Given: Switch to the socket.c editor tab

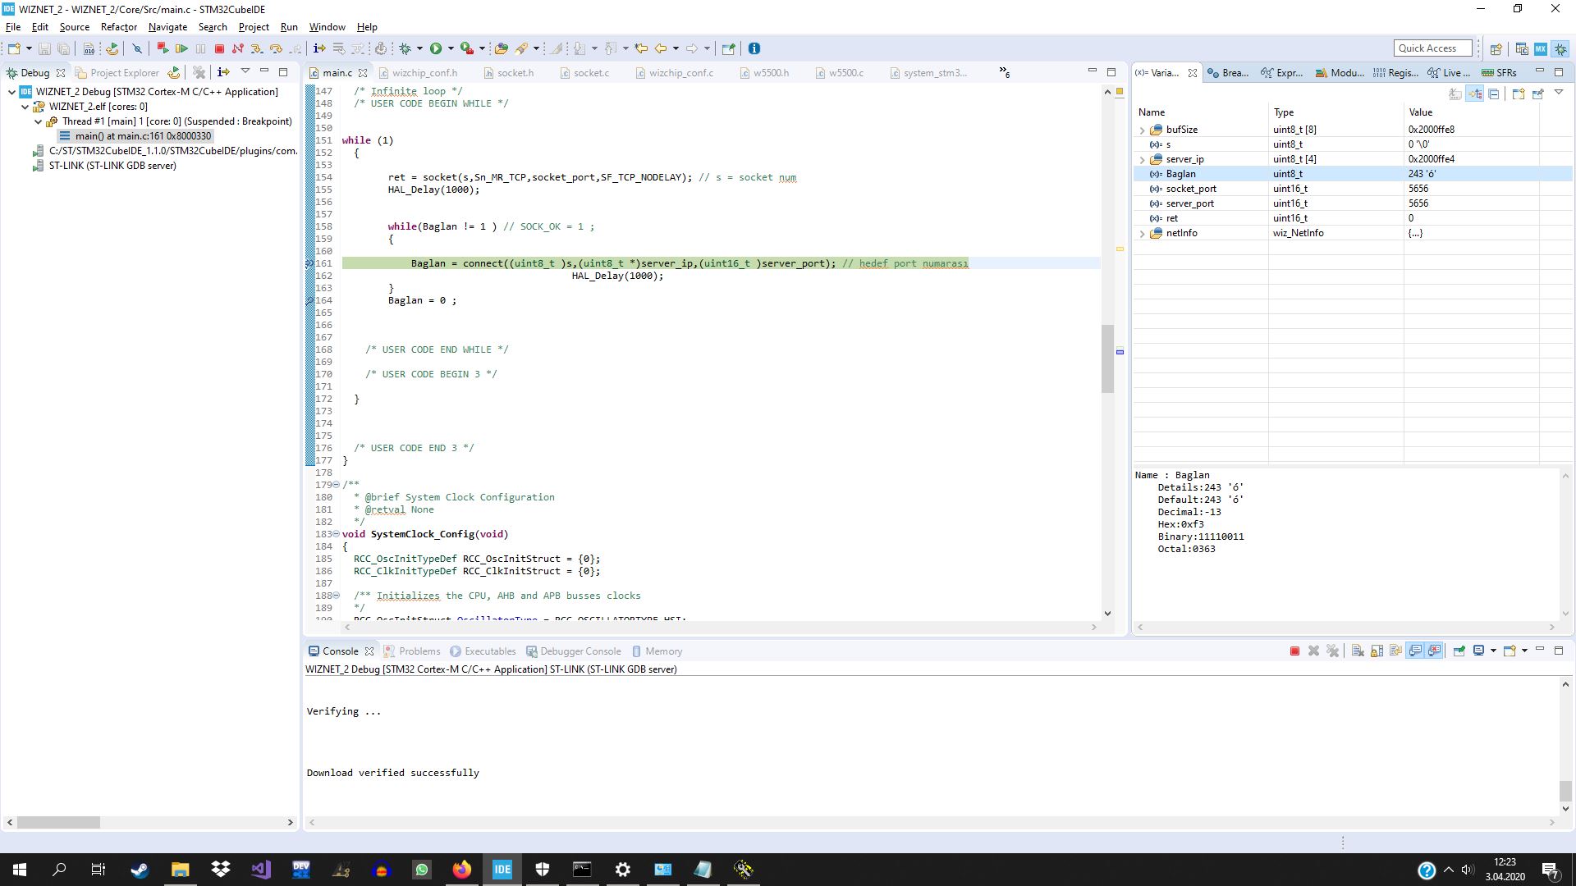Looking at the screenshot, I should click(584, 73).
